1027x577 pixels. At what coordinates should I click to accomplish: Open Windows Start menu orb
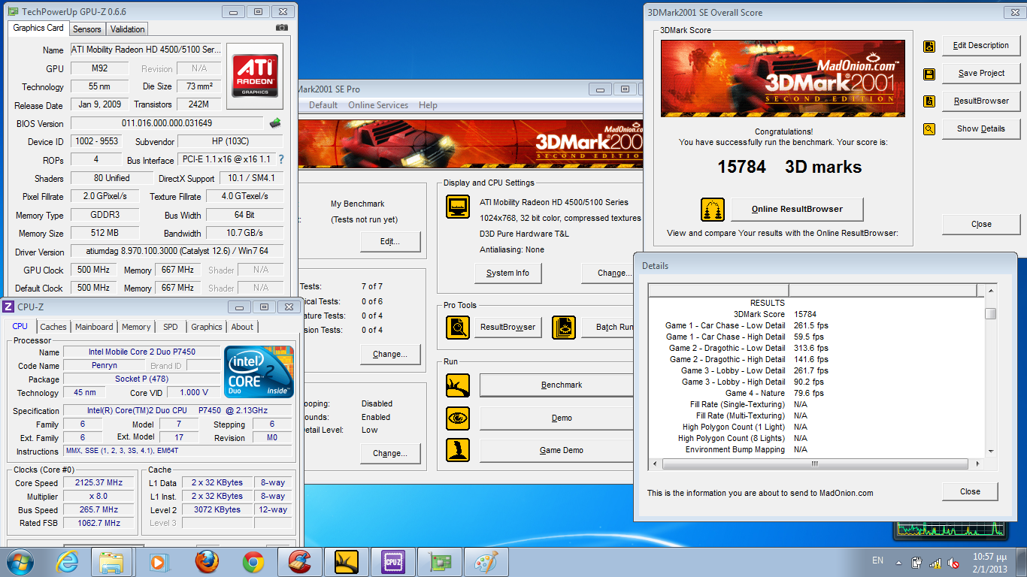coord(20,562)
